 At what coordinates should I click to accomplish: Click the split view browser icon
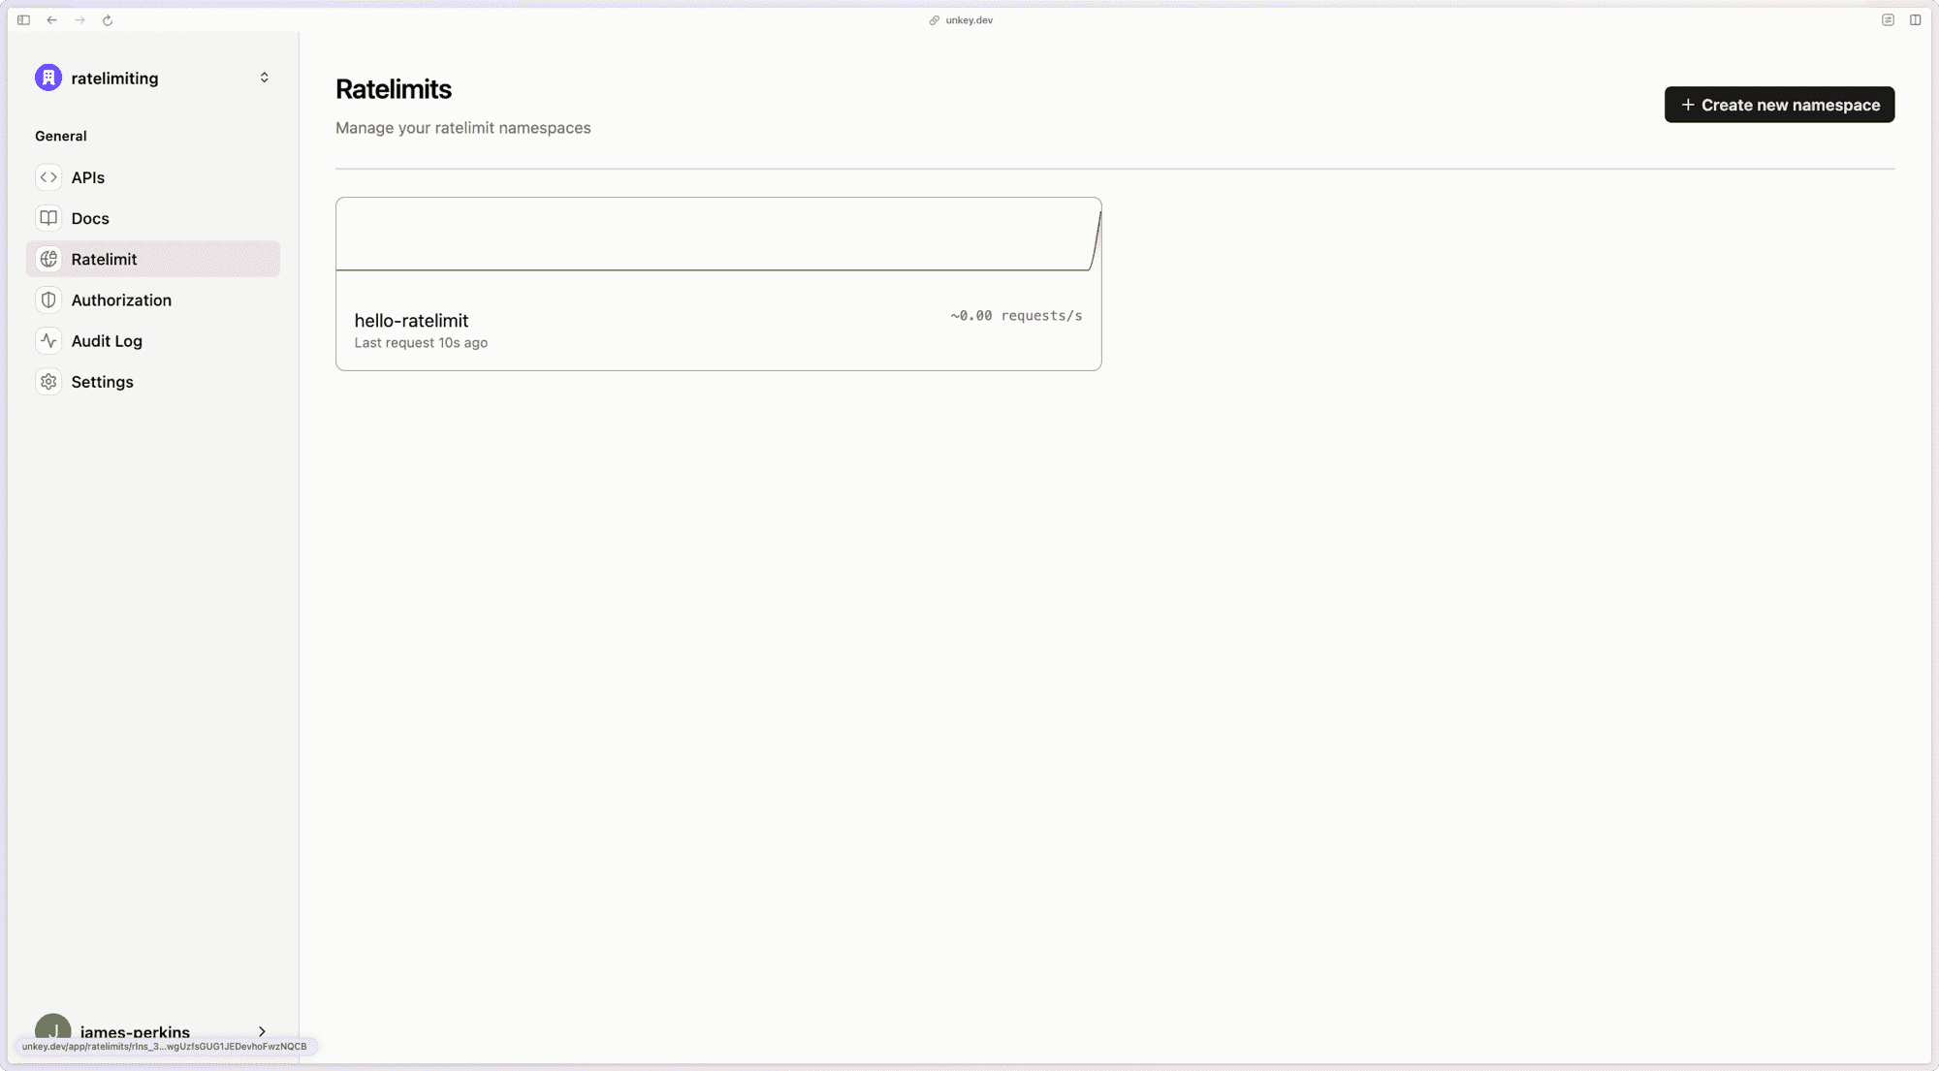coord(1916,19)
